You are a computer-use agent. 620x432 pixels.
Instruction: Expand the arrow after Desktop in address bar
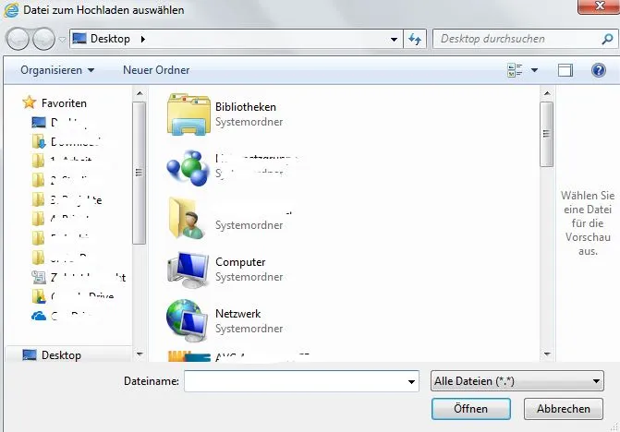[x=142, y=39]
